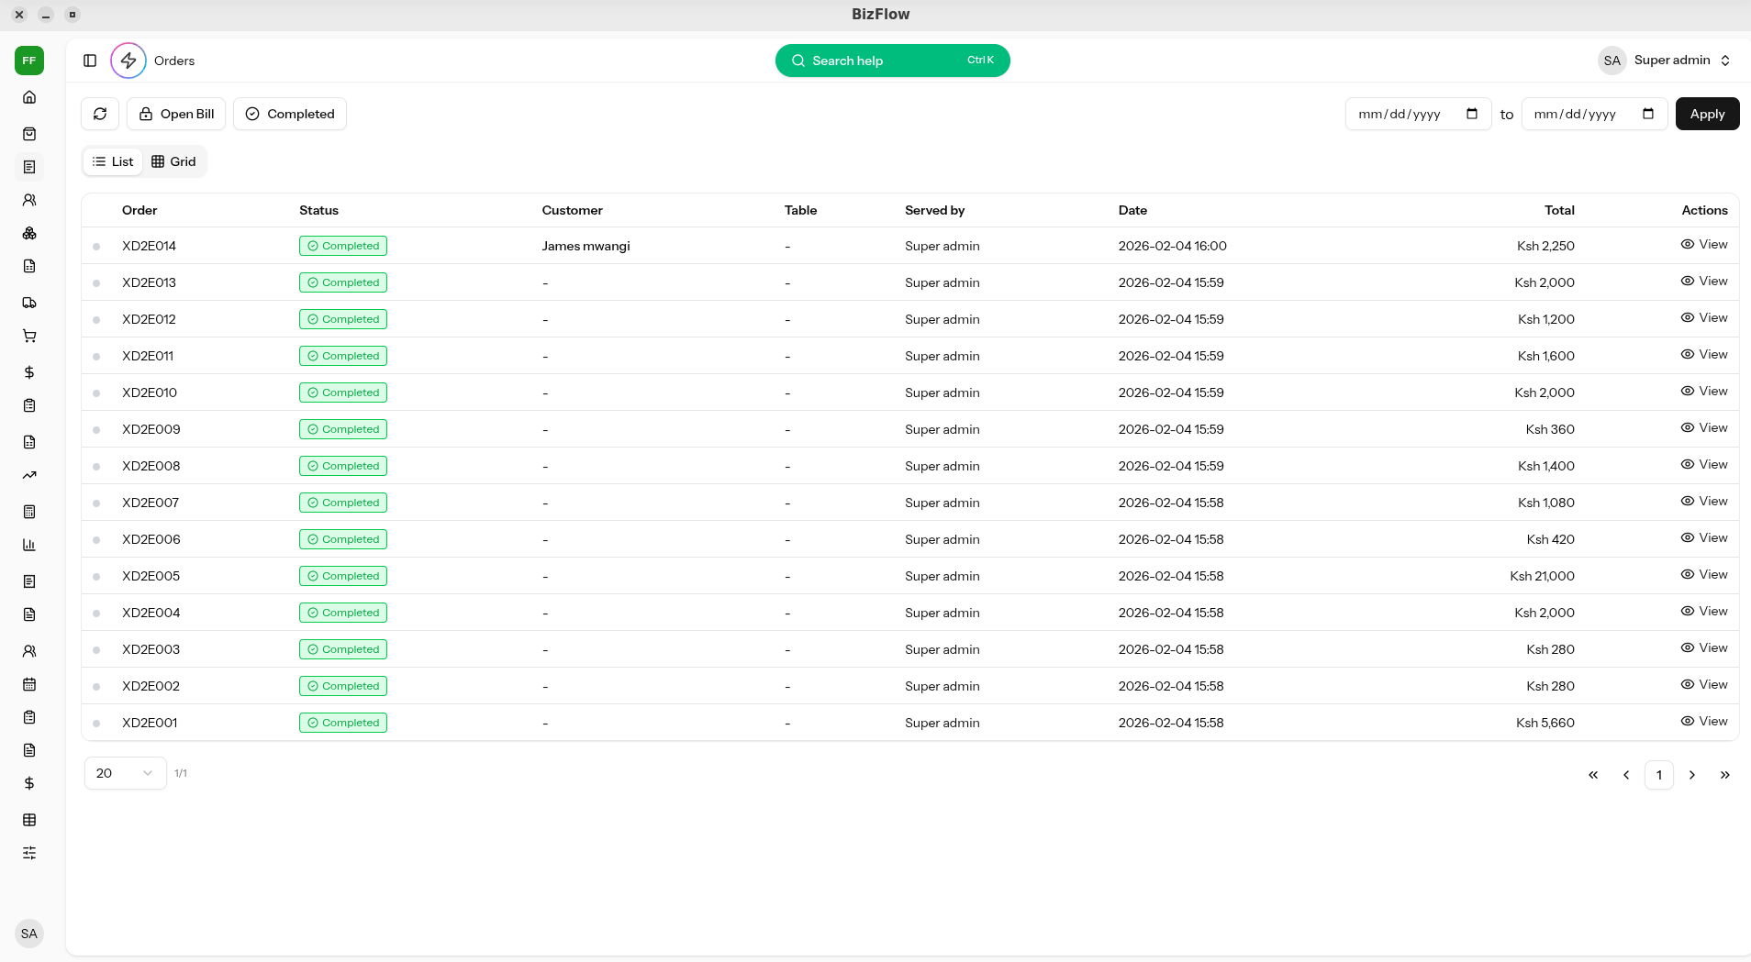This screenshot has width=1751, height=962.
Task: Switch to the Grid view tab
Action: coord(173,161)
